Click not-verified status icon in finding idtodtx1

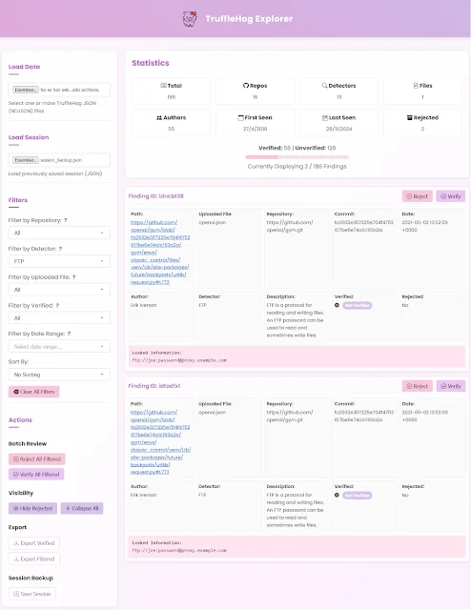pos(337,496)
